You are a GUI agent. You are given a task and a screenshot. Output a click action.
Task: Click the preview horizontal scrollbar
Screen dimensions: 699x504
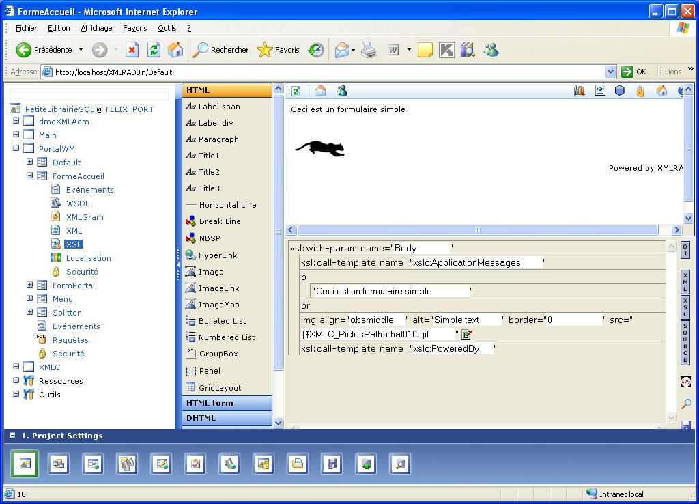[478, 230]
